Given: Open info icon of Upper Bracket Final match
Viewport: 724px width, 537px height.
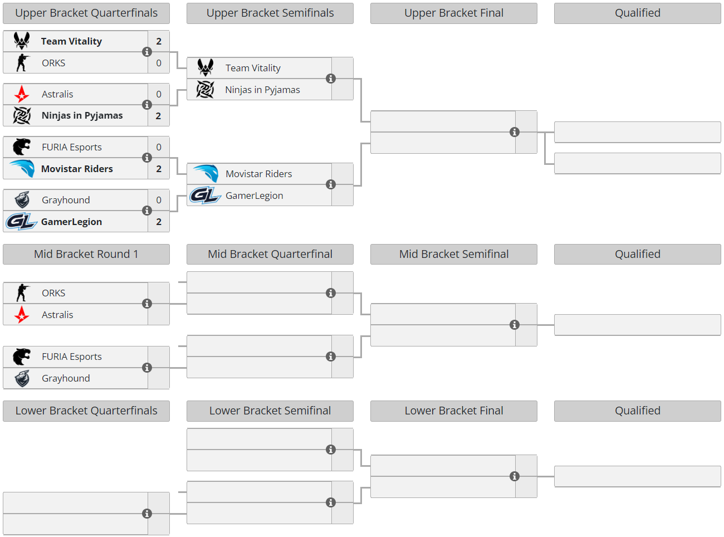Looking at the screenshot, I should click(515, 132).
